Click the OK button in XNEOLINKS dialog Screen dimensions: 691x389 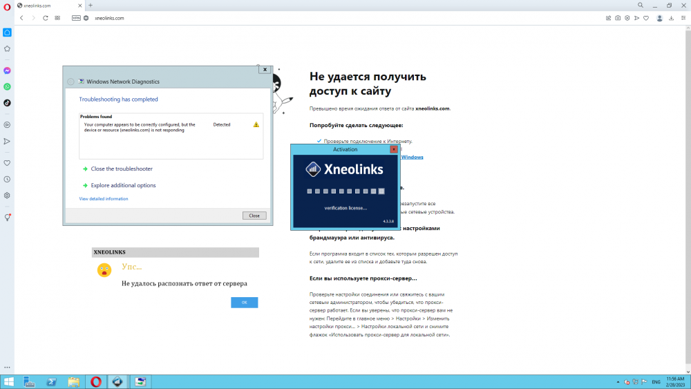[x=244, y=302]
